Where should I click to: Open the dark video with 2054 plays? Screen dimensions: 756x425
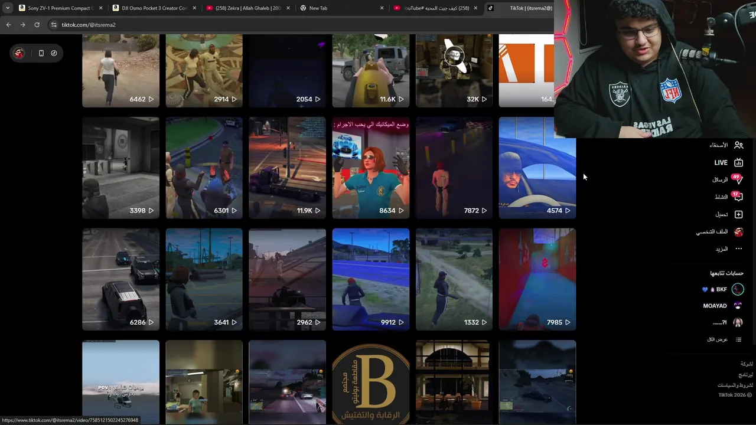tap(287, 71)
